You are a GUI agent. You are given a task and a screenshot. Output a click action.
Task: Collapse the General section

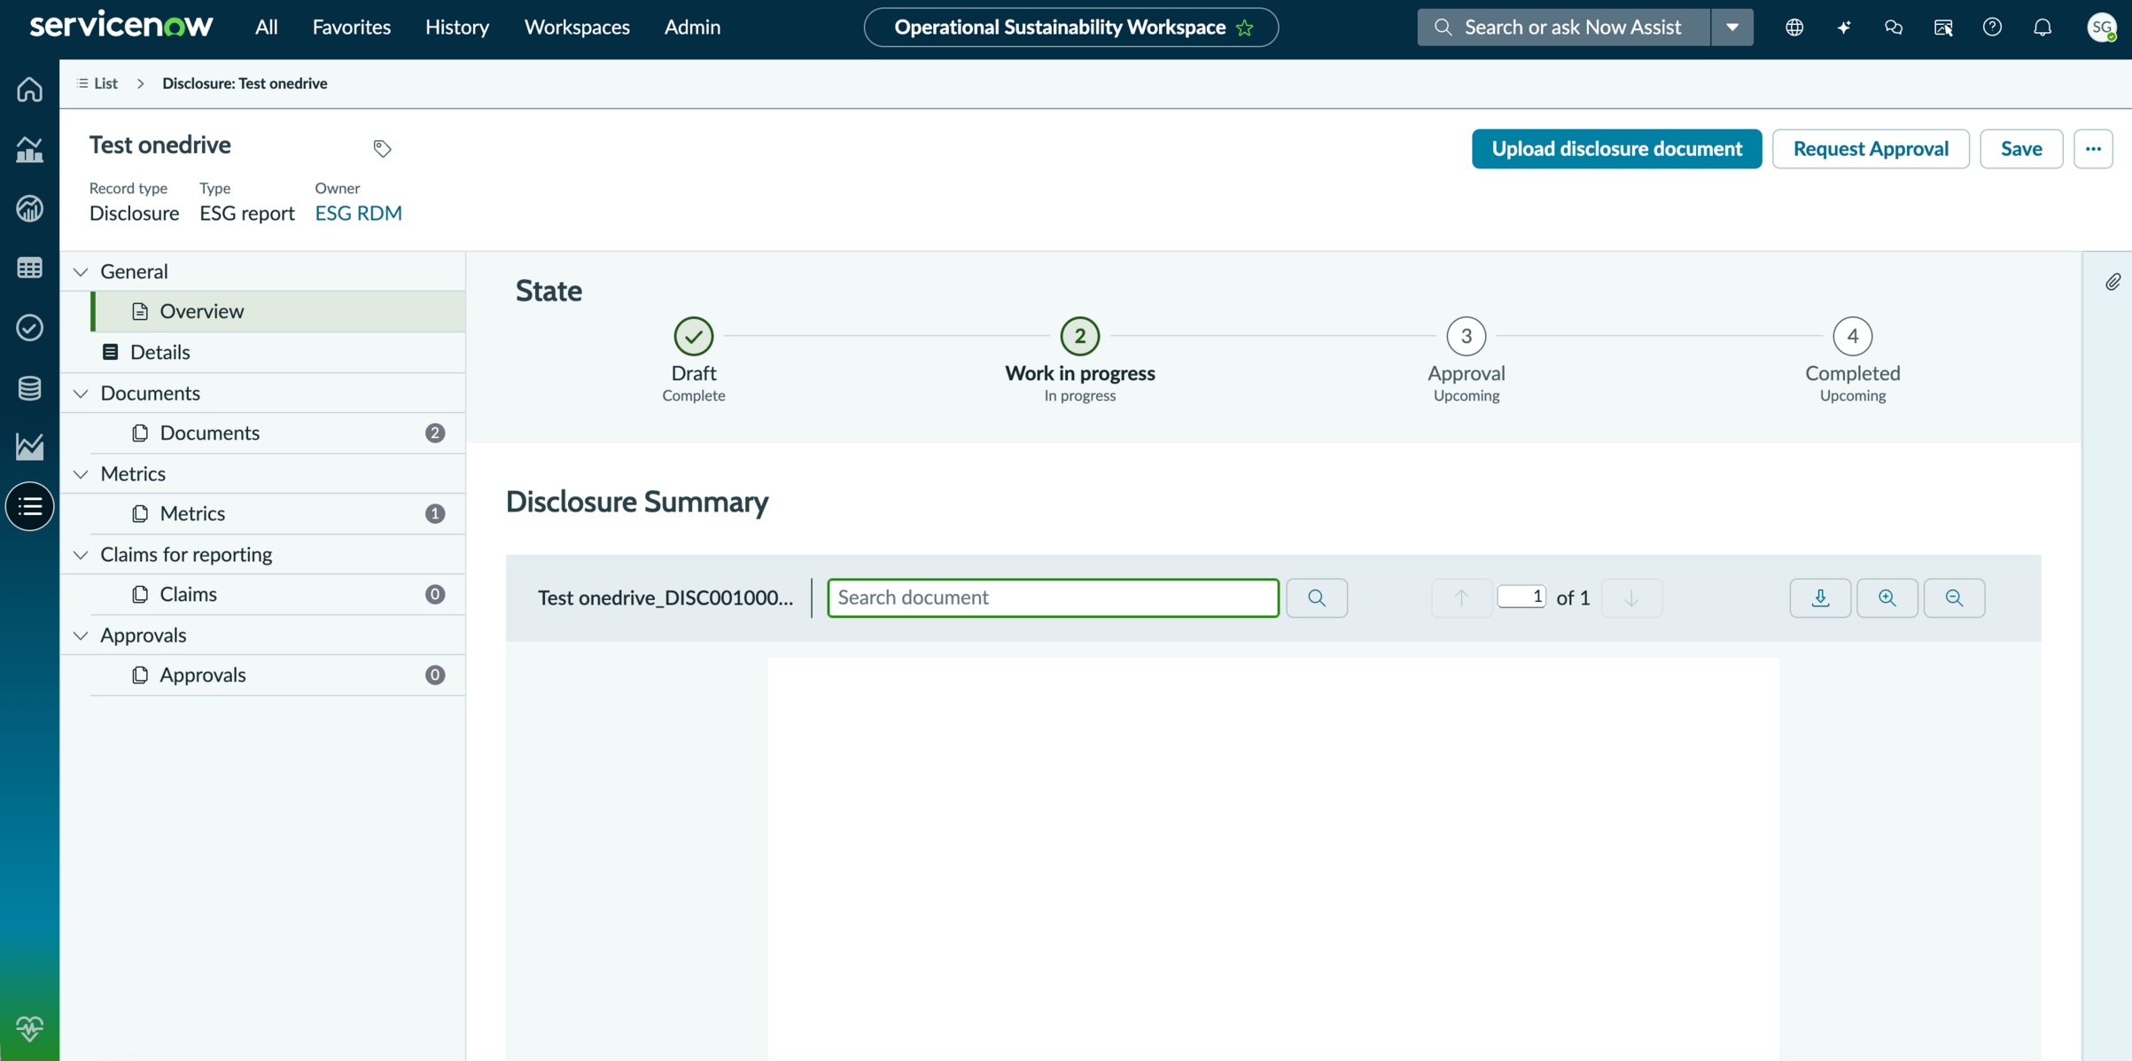click(81, 271)
